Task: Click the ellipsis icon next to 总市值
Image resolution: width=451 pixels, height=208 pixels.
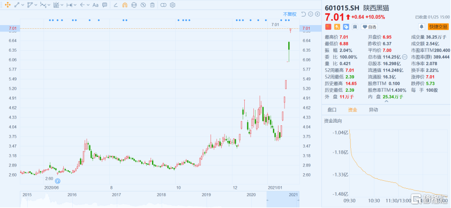Action: click(x=405, y=57)
